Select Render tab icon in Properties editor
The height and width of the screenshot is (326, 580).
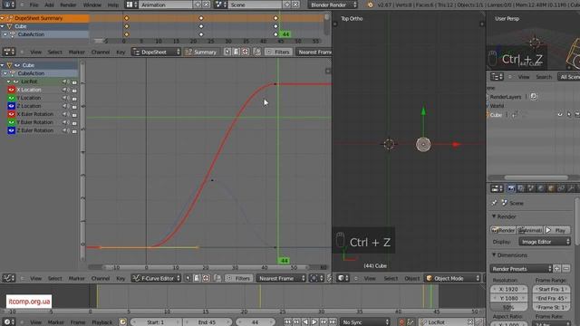(511, 188)
